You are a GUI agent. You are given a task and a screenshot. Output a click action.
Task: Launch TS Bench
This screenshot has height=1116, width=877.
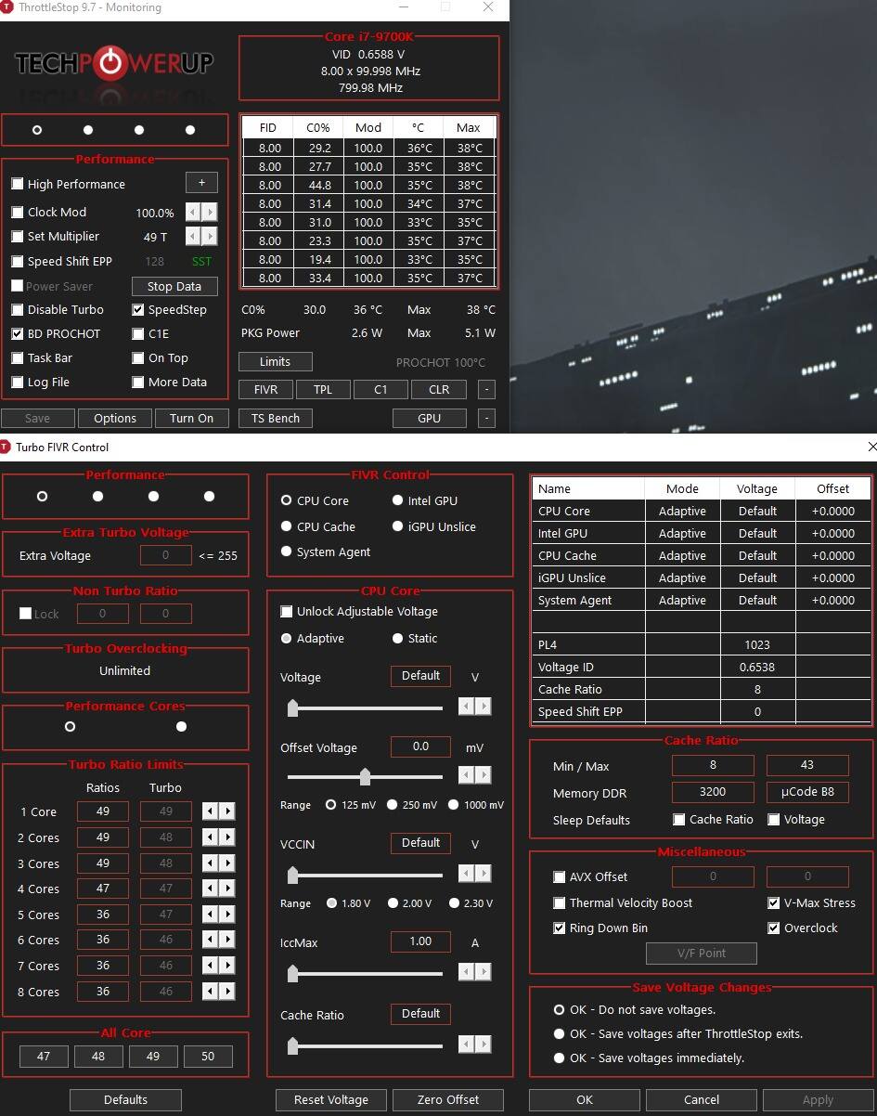point(276,418)
